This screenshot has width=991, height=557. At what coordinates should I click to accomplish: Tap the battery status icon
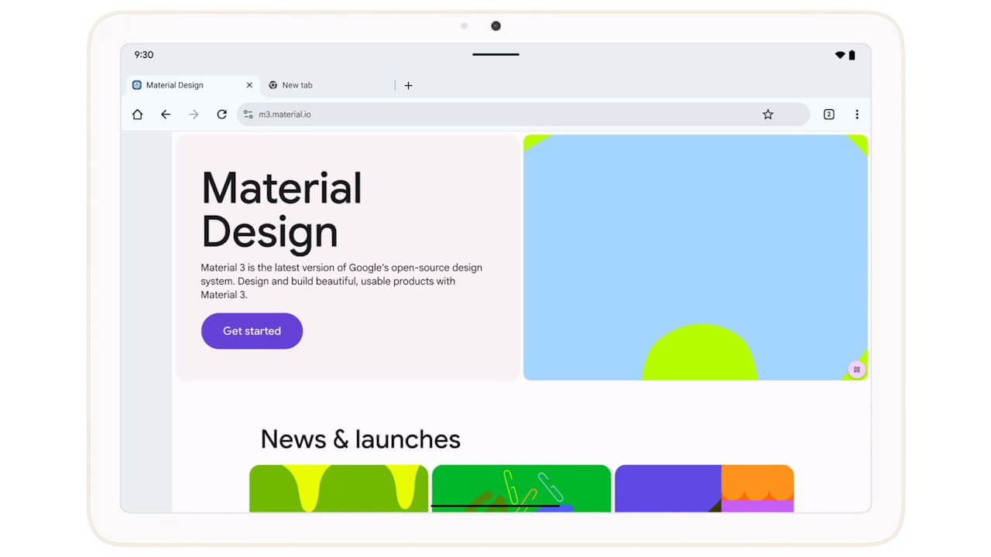852,55
